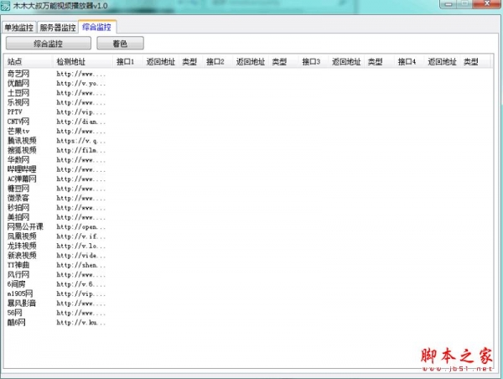Switch to the 单独监控 tab
This screenshot has width=503, height=379.
[19, 28]
